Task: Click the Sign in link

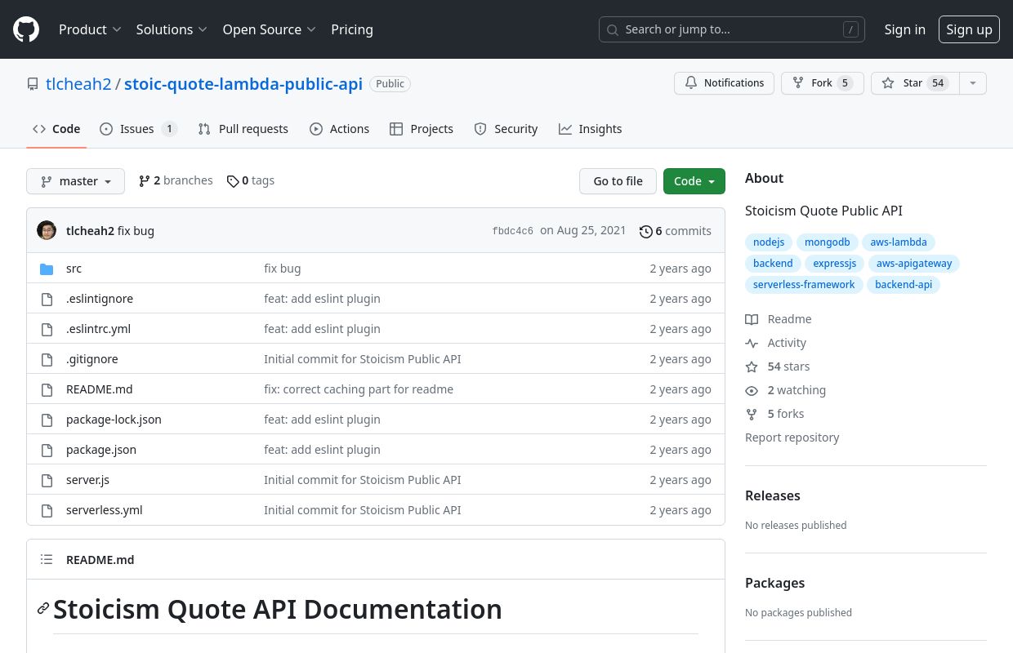Action: coord(904,29)
